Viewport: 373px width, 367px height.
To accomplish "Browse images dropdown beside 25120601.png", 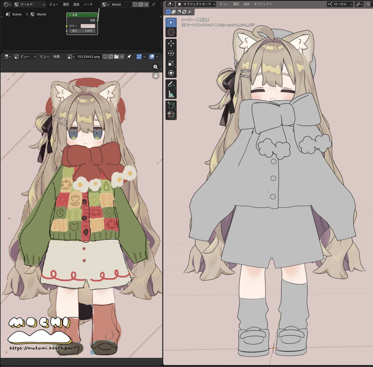I will (71, 57).
